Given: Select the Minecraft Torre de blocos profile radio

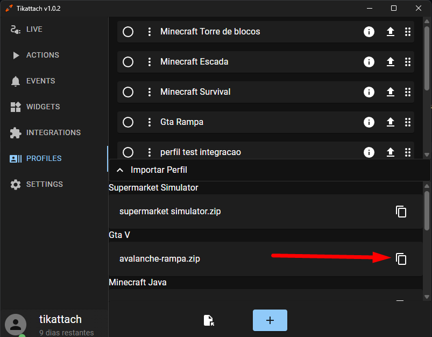Looking at the screenshot, I should (x=128, y=32).
